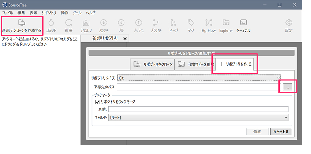Click the browse button with three dots
This screenshot has width=311, height=154.
[x=288, y=87]
